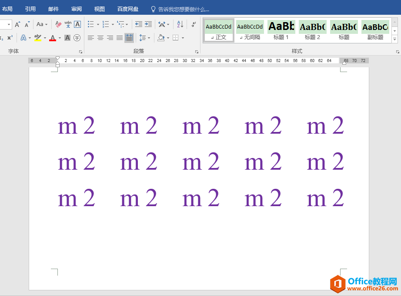Expand the font color dropdown arrow
The image size is (401, 296).
pos(60,38)
